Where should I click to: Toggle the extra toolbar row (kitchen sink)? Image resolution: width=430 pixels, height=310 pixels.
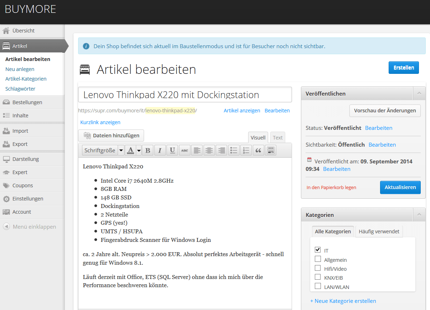271,151
